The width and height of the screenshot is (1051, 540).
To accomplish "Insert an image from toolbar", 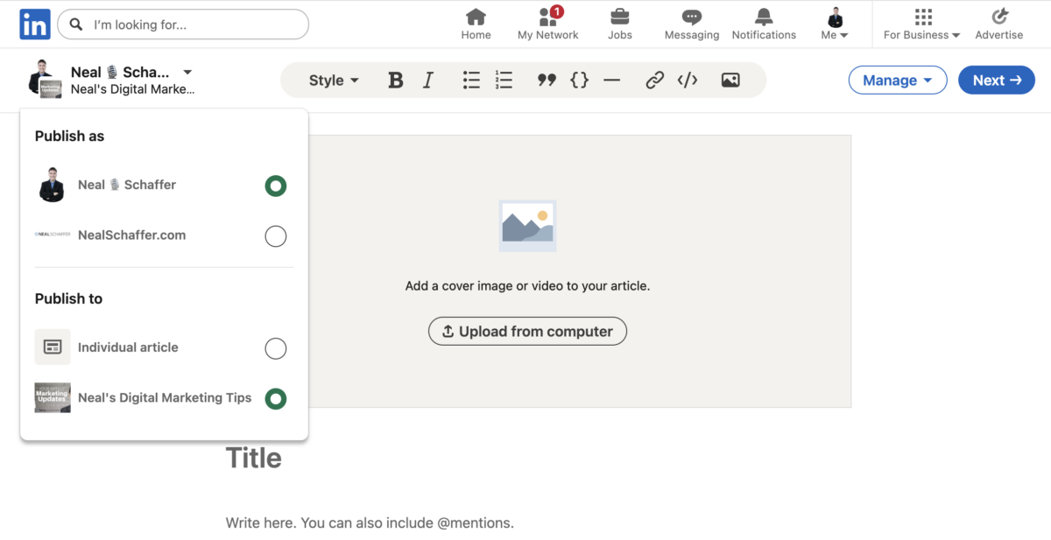I will pos(730,81).
